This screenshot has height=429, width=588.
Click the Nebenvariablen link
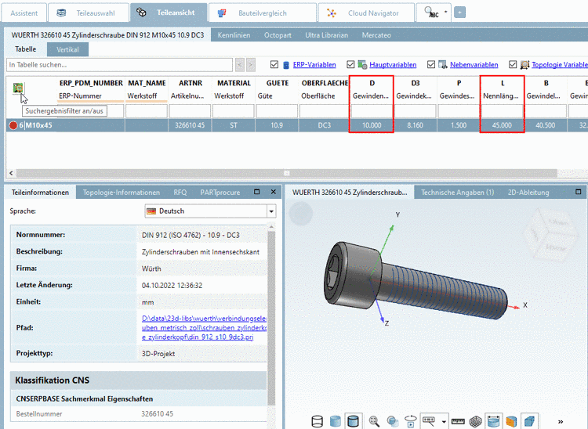tap(474, 65)
